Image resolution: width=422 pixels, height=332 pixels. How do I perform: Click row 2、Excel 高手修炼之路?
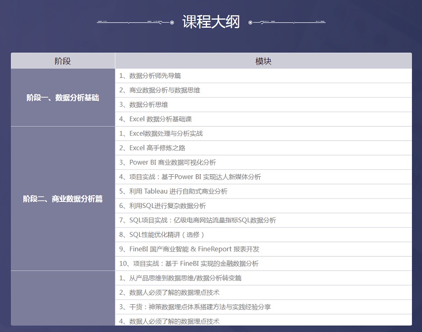(264, 148)
